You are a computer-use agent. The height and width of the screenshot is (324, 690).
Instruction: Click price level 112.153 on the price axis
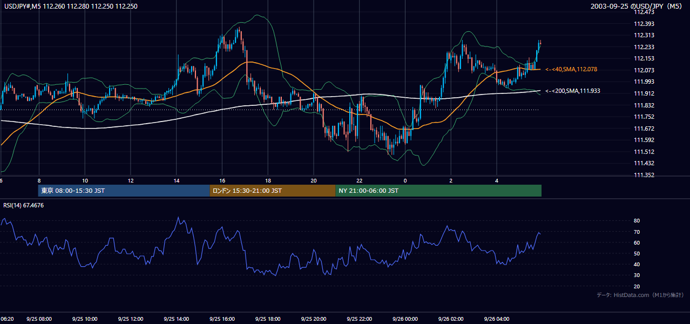[x=644, y=58]
